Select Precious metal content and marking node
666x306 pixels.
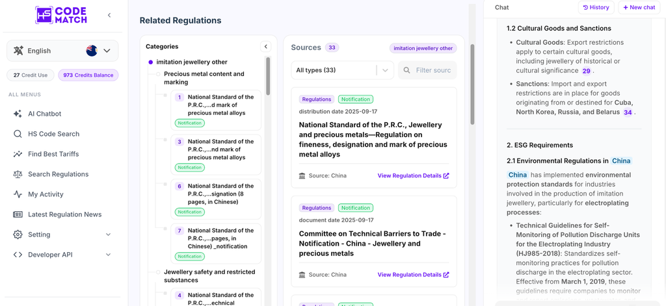[204, 78]
